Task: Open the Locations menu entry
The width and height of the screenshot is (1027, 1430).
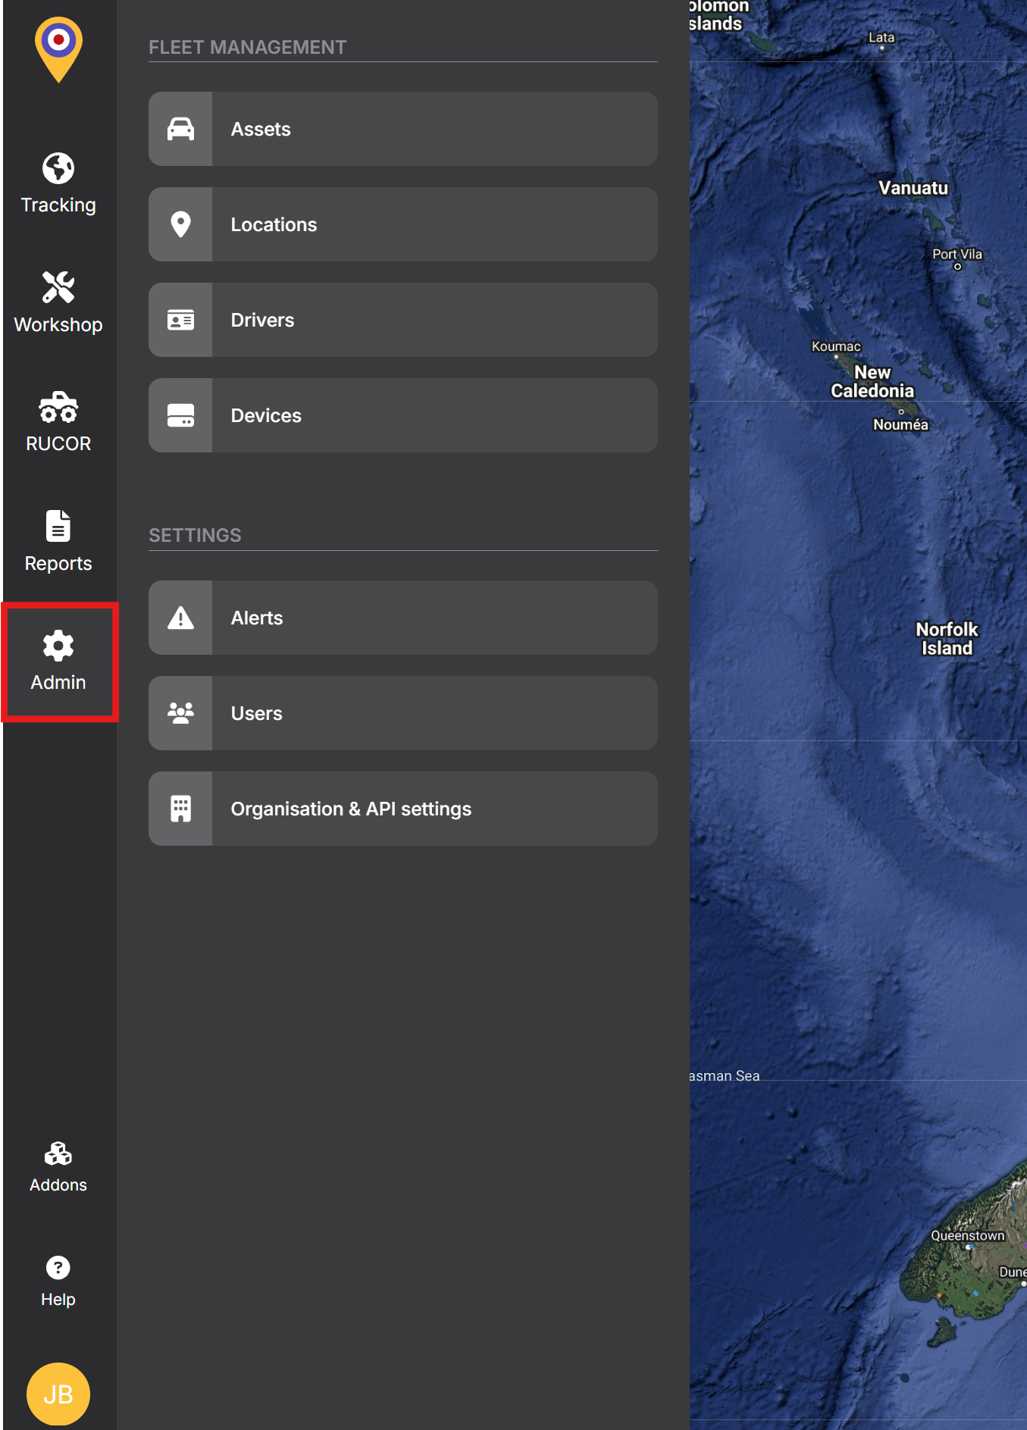Action: click(403, 224)
